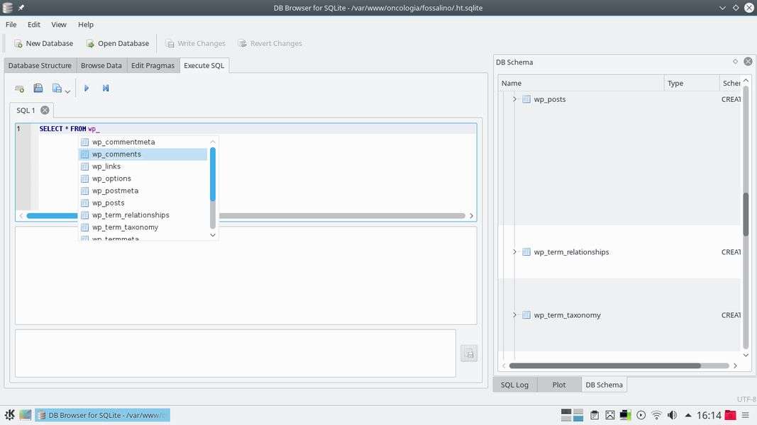Click in the SQL message output box
Image resolution: width=757 pixels, height=425 pixels.
tap(235, 353)
